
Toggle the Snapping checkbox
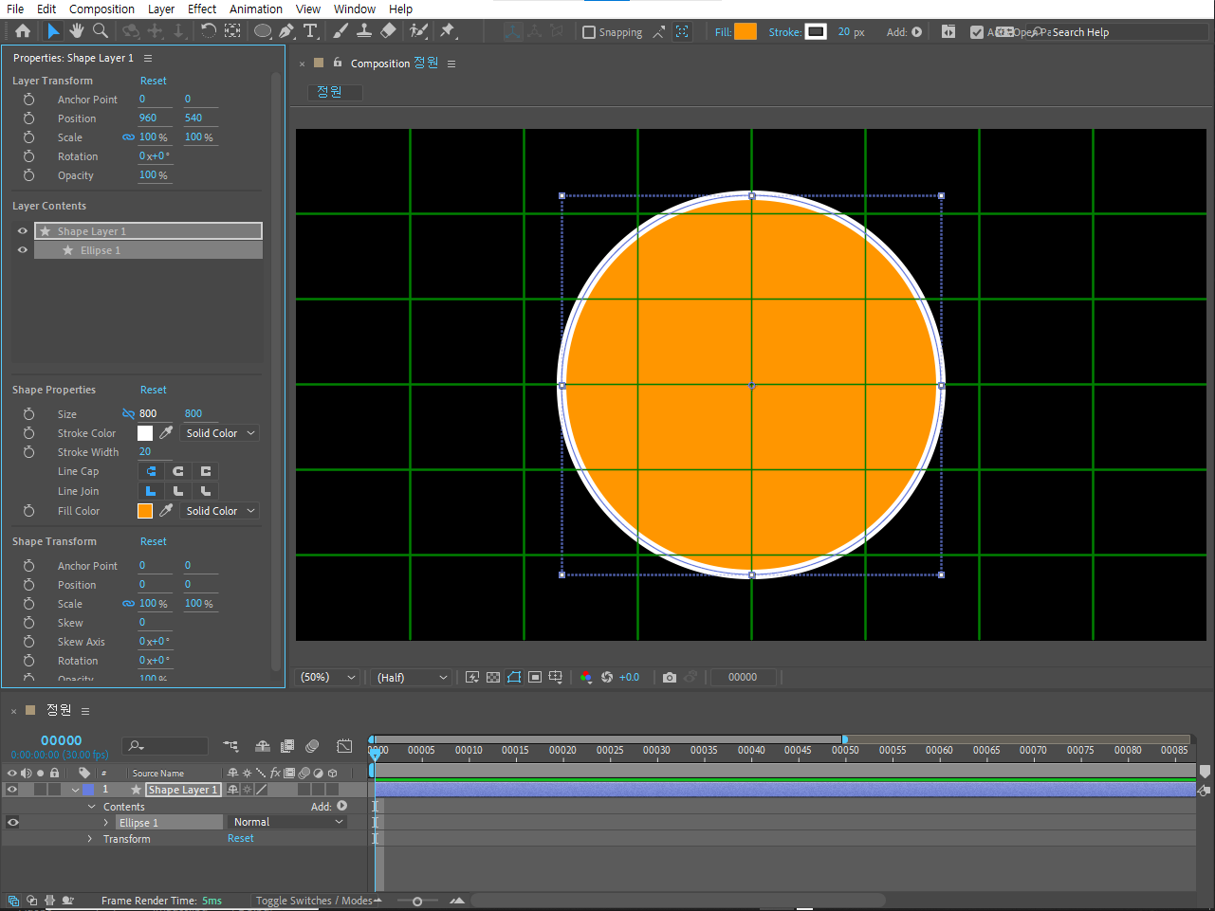[x=588, y=32]
